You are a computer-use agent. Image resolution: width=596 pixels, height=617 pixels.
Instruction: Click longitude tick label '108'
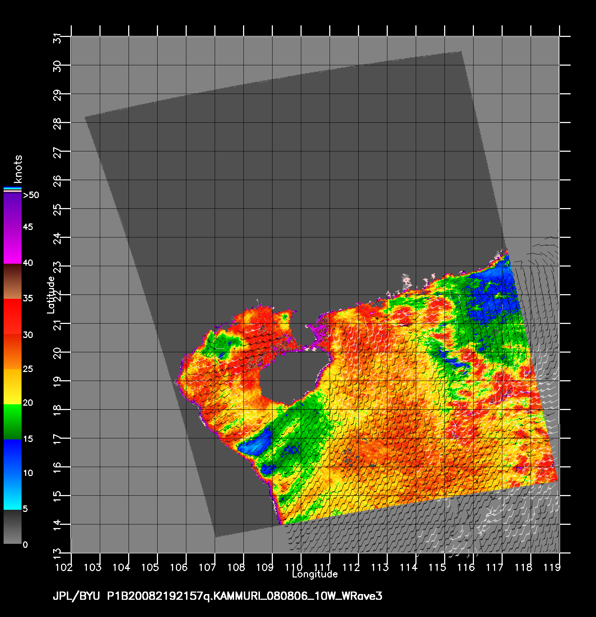click(236, 567)
